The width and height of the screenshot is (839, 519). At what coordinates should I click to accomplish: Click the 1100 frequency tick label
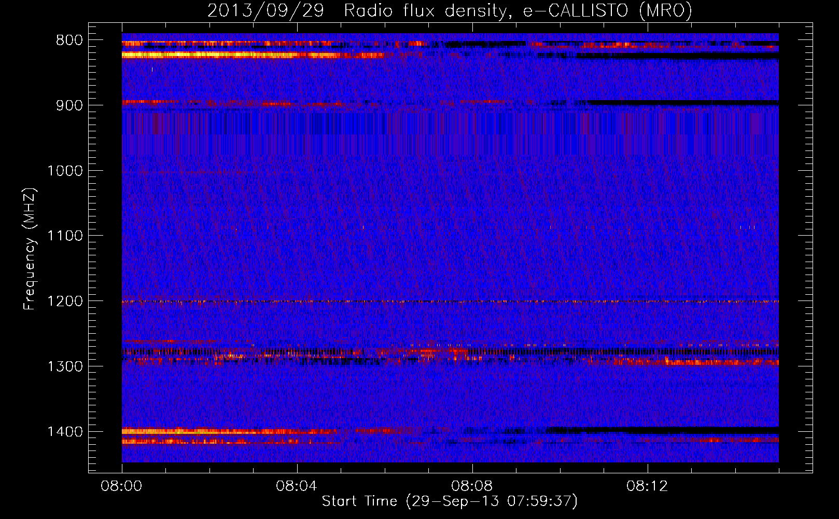point(65,236)
